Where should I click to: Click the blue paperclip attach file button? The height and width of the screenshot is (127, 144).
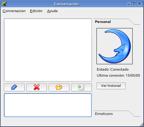pyautogui.click(x=14, y=87)
